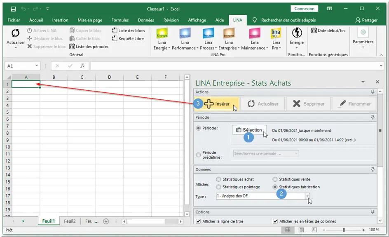
Task: Click the Save icon in title bar
Action: [13, 9]
